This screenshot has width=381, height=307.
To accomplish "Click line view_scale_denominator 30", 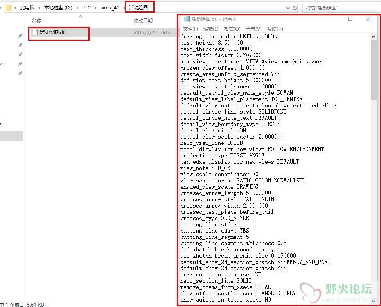I will pyautogui.click(x=219, y=174).
